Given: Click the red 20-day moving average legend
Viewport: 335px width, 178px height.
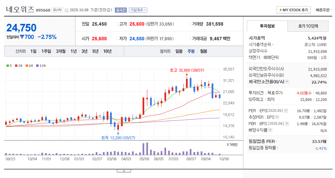Looking at the screenshot, I should (x=18, y=66).
